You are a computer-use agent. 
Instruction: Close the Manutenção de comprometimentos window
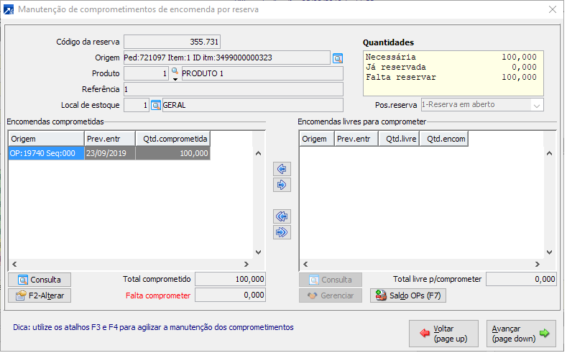[x=553, y=9]
